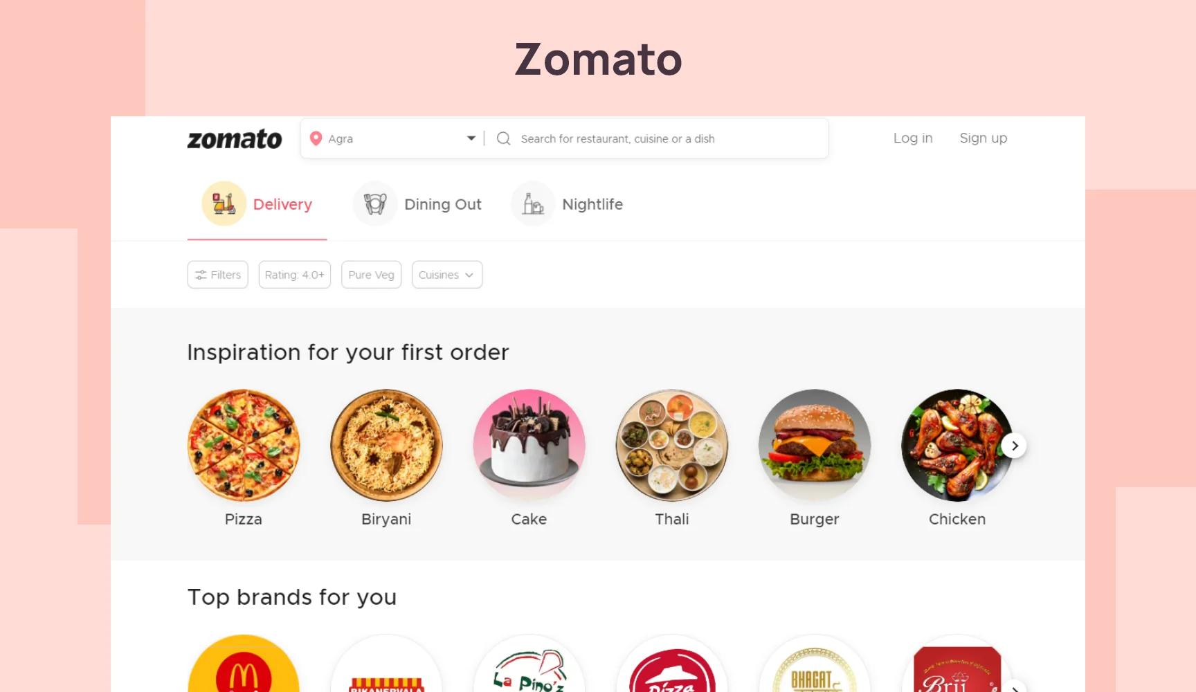Choose the Biryani category thumbnail
Viewport: 1196px width, 692px height.
click(x=386, y=446)
